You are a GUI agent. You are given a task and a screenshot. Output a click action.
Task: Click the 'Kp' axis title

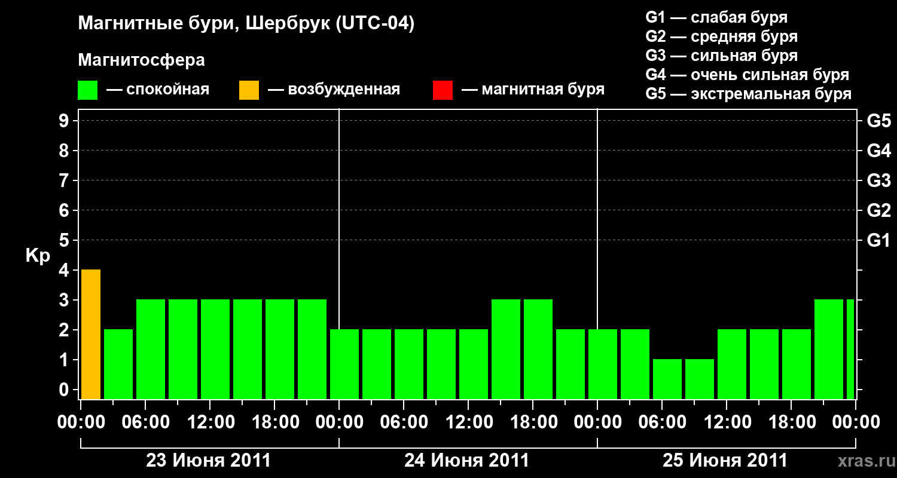[x=38, y=256]
